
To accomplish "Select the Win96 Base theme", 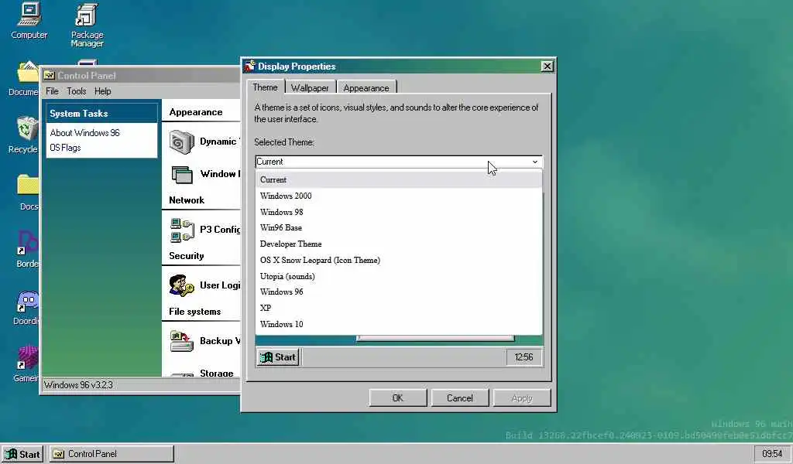I will [399, 227].
